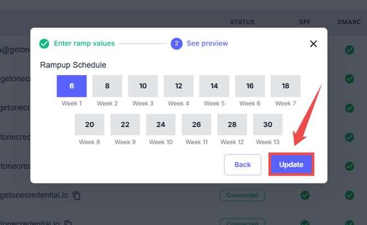Click green checkmark beside Enter ramp values
The height and width of the screenshot is (225, 367).
coord(44,43)
